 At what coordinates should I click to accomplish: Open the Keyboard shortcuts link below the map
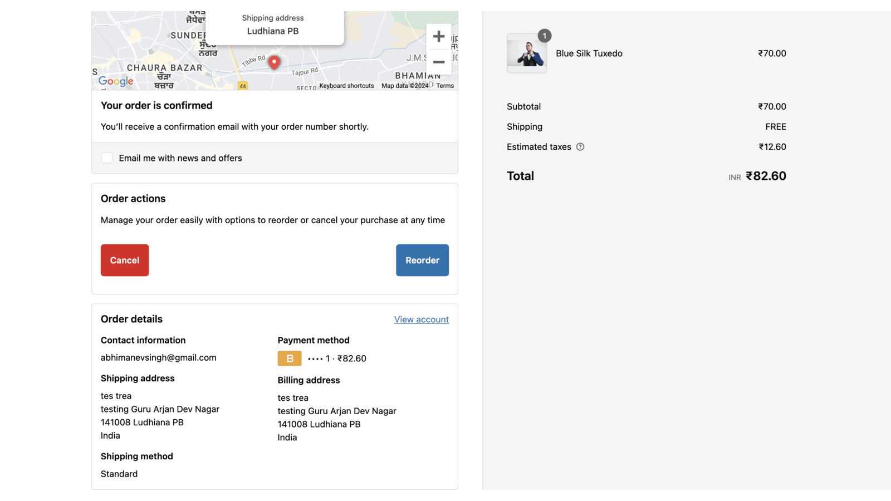click(346, 86)
